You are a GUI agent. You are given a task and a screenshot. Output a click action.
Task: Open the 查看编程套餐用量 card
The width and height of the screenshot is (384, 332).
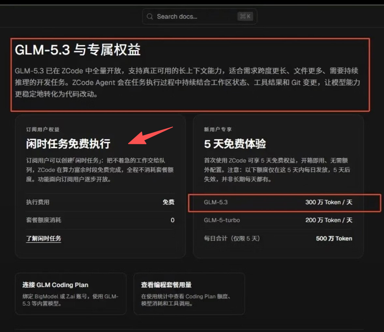click(x=189, y=294)
